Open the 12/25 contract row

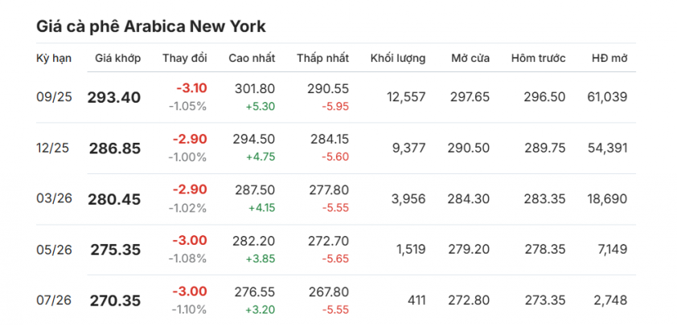click(336, 148)
